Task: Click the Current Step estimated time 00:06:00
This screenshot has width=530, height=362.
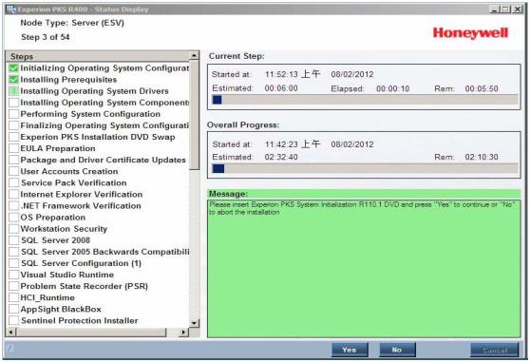Action: (x=281, y=88)
